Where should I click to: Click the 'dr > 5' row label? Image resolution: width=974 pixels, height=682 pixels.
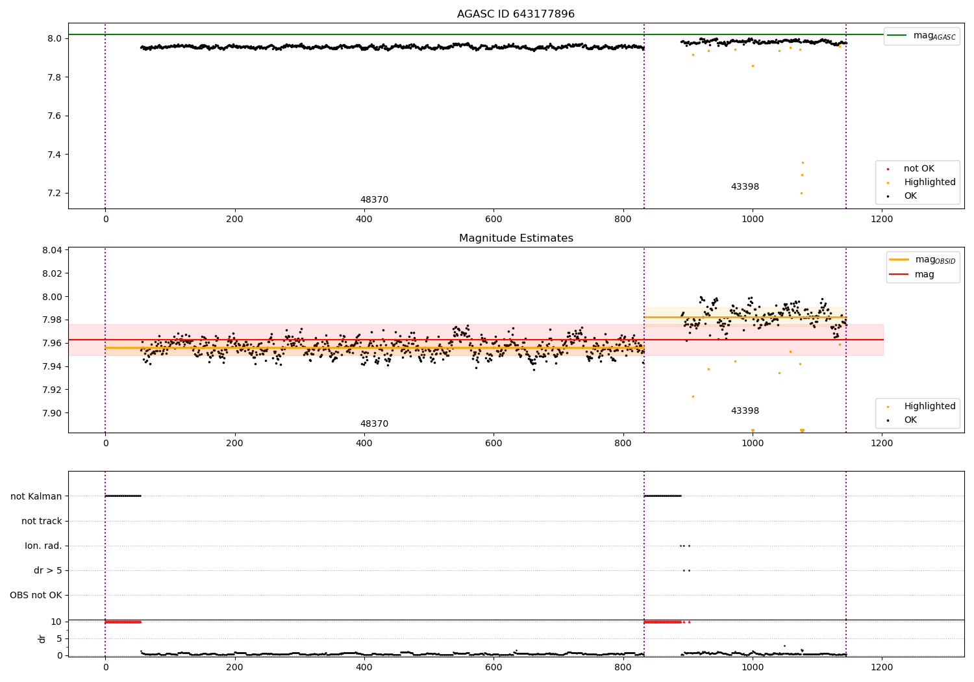(48, 571)
